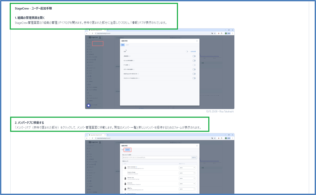Screen dimensions: 316x195
Task: Click browser reload icon in upper screenshot
Action: click(93, 33)
